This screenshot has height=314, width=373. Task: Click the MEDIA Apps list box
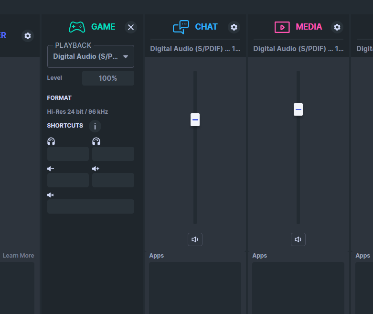click(298, 288)
